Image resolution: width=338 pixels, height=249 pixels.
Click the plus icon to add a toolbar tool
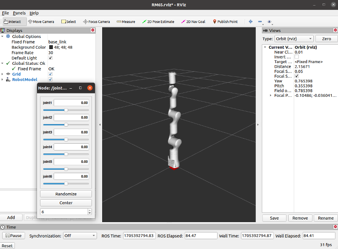tap(250, 22)
